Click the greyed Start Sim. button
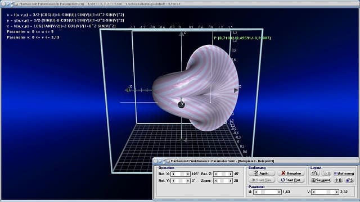Viewport: 360px width, 202px height. pyautogui.click(x=262, y=180)
